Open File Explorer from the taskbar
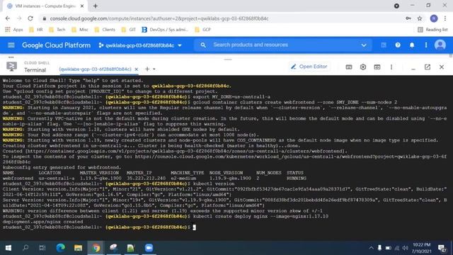Image resolution: width=453 pixels, height=255 pixels. 78,248
